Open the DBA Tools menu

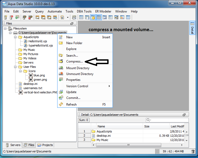click(x=84, y=11)
